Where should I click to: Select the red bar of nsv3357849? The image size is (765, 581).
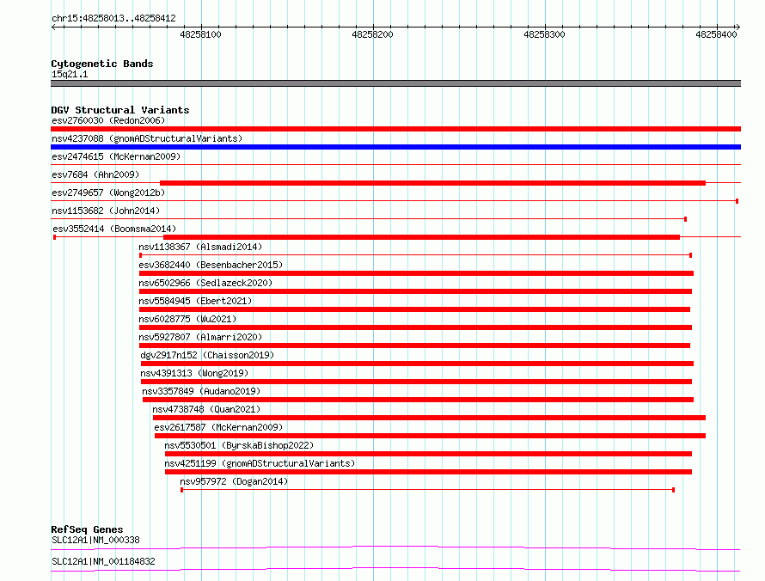point(418,400)
